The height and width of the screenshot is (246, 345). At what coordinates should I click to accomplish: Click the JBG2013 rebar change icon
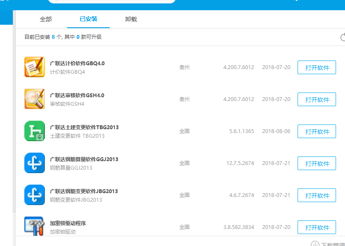point(35,195)
